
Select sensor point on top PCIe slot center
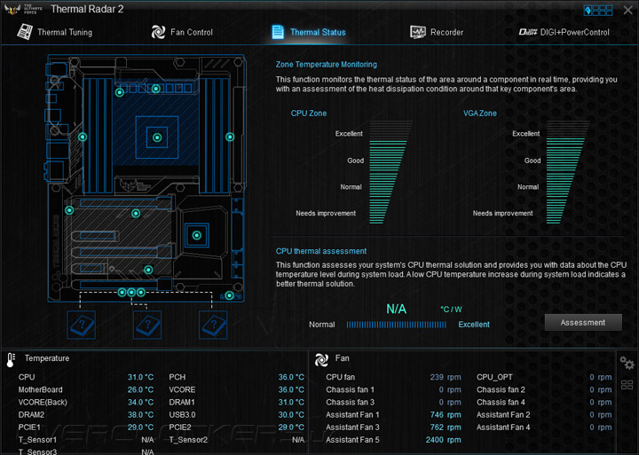click(136, 213)
